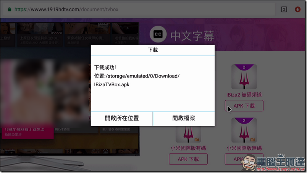Click the red update arrow icon
The height and width of the screenshot is (173, 307).
pos(297,9)
